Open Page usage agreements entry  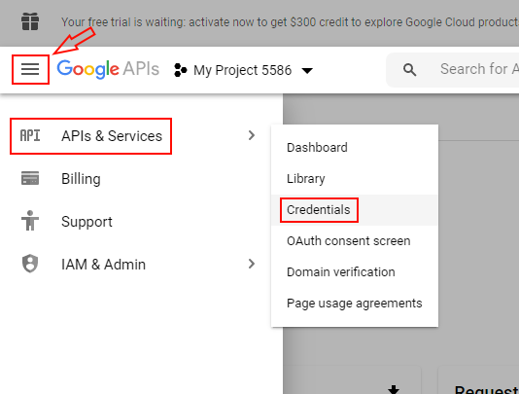pos(355,304)
